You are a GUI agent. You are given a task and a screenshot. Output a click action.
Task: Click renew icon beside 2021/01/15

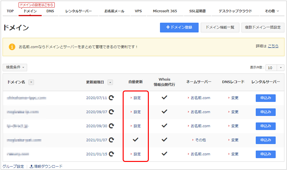click(x=111, y=154)
